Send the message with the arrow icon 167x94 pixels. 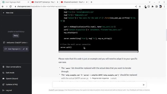(x=144, y=85)
